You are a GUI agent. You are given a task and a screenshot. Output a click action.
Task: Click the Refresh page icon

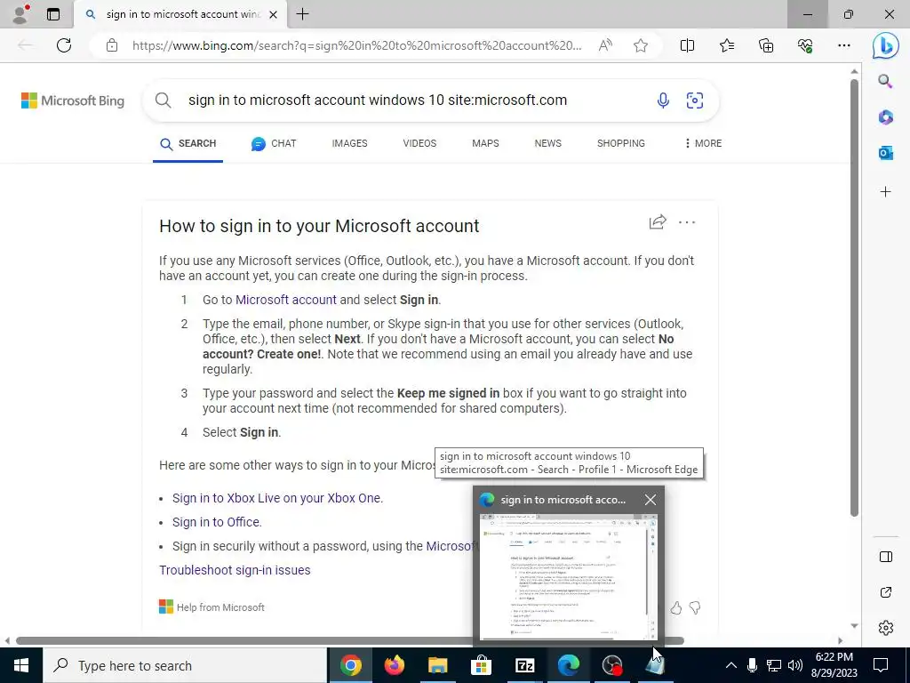pyautogui.click(x=64, y=45)
